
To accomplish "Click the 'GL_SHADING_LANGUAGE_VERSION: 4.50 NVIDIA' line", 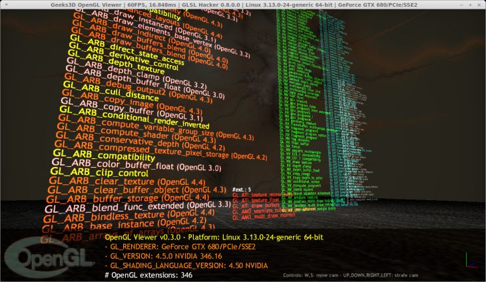I will 186,265.
